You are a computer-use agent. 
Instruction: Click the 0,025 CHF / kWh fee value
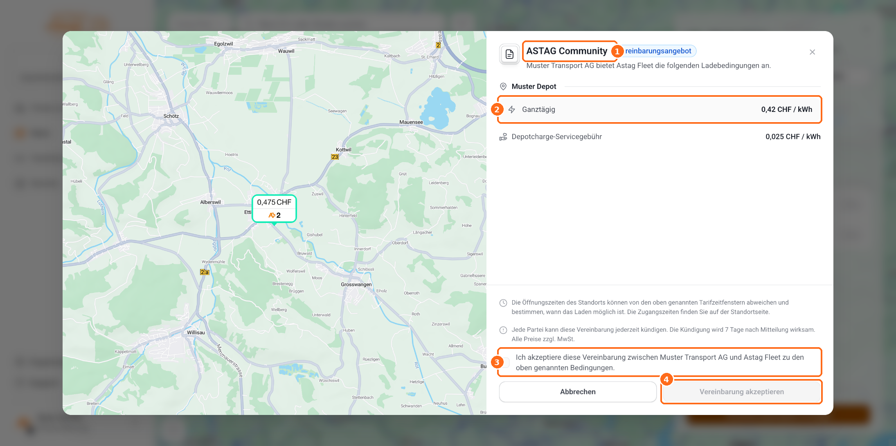[793, 137]
